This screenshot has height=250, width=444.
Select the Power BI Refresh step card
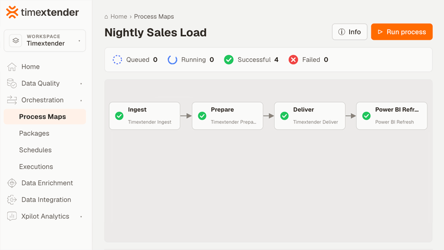pos(392,116)
